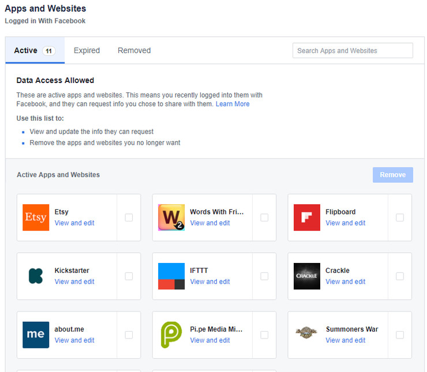Click the Crackle app icon
This screenshot has height=372, width=427.
307,276
